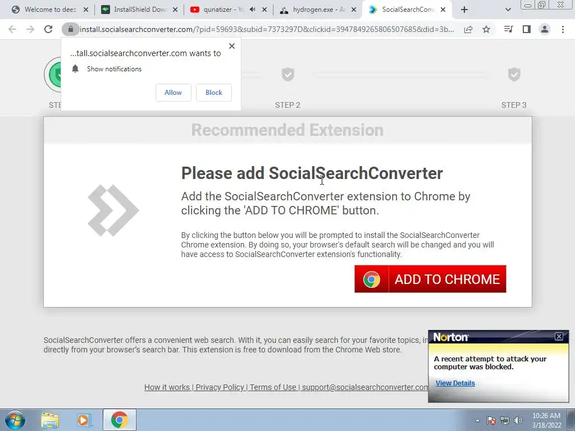Viewport: 575px width, 431px height.
Task: Click the Step 3 shield icon
Action: click(x=514, y=75)
